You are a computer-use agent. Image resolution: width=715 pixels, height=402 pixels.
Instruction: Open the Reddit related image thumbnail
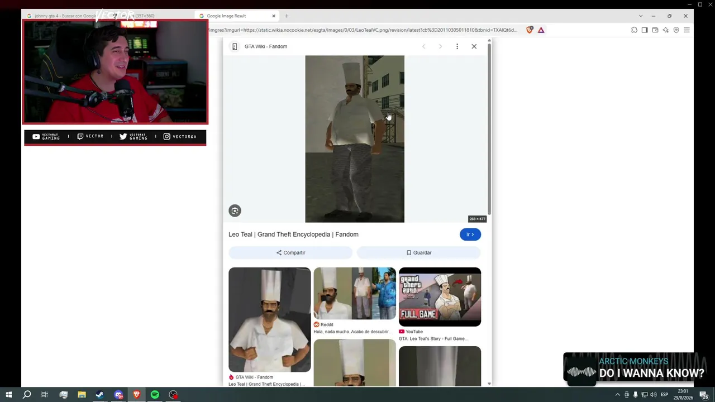355,293
